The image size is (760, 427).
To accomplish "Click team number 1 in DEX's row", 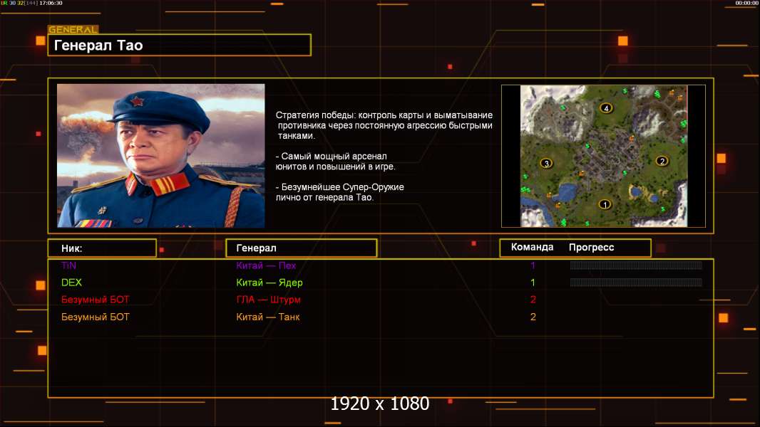I will (533, 283).
